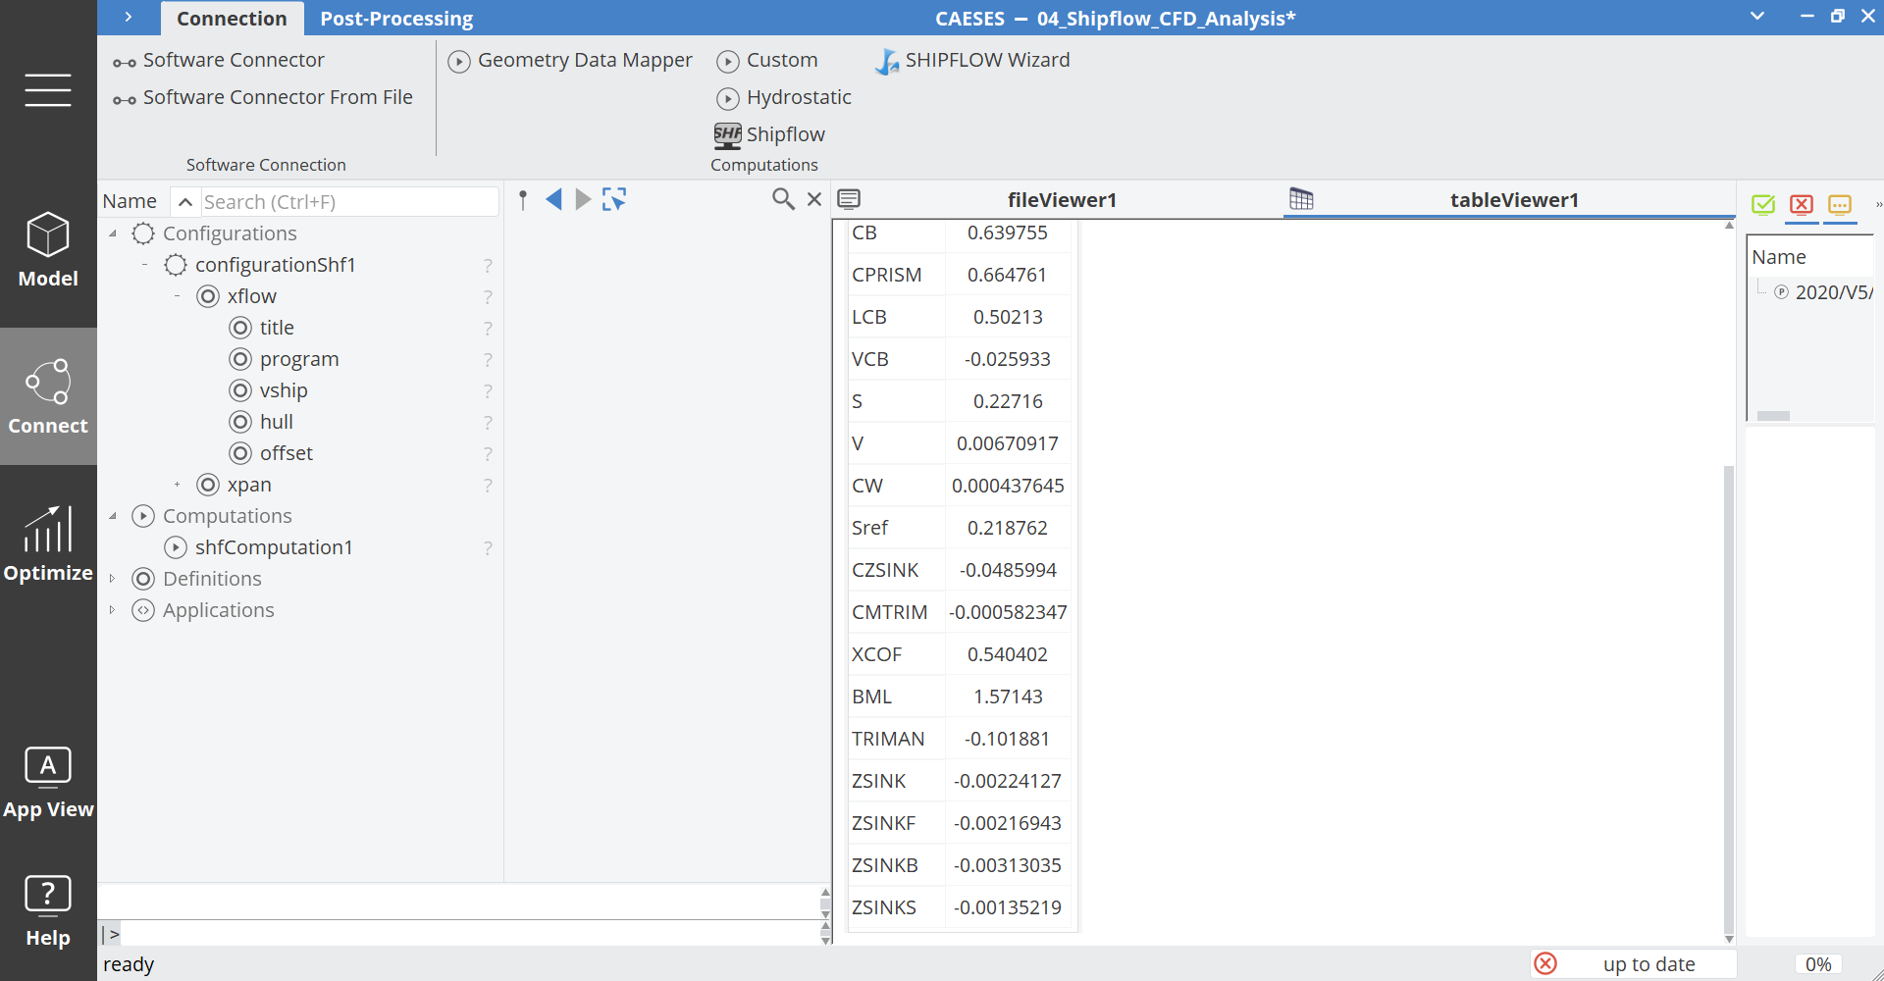The height and width of the screenshot is (981, 1884).
Task: Select the title tree item
Action: pyautogui.click(x=277, y=328)
